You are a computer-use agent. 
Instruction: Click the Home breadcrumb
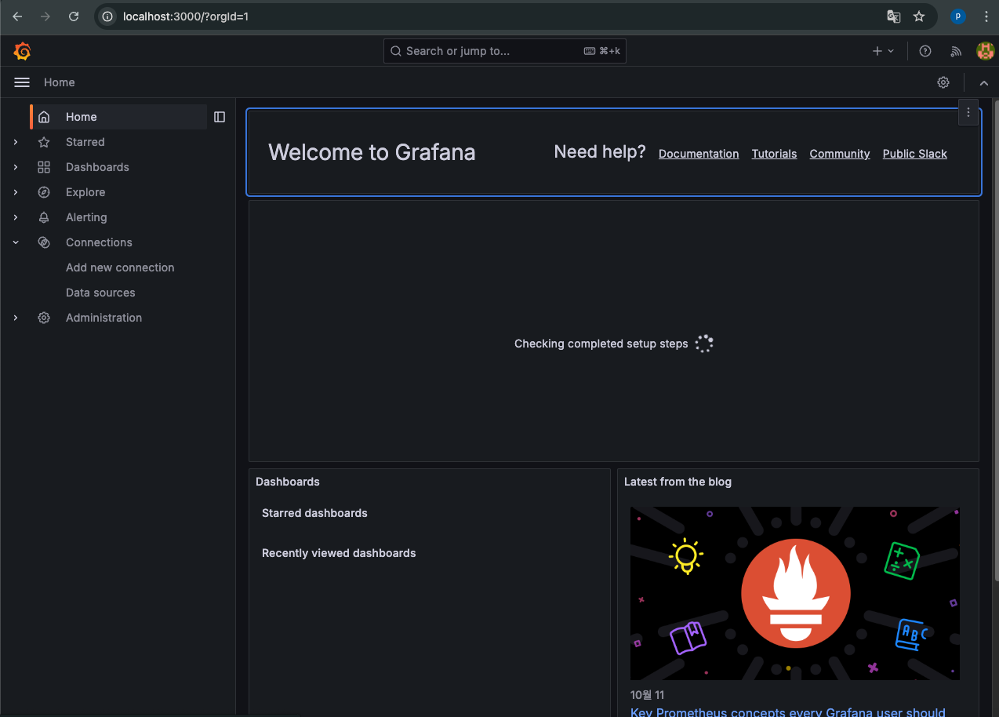pyautogui.click(x=60, y=82)
